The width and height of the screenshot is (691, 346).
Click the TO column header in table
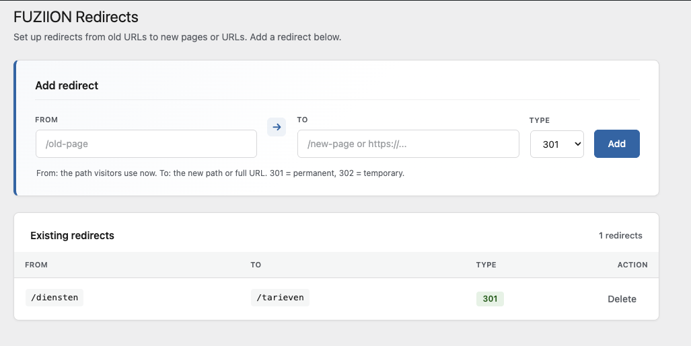tap(256, 265)
